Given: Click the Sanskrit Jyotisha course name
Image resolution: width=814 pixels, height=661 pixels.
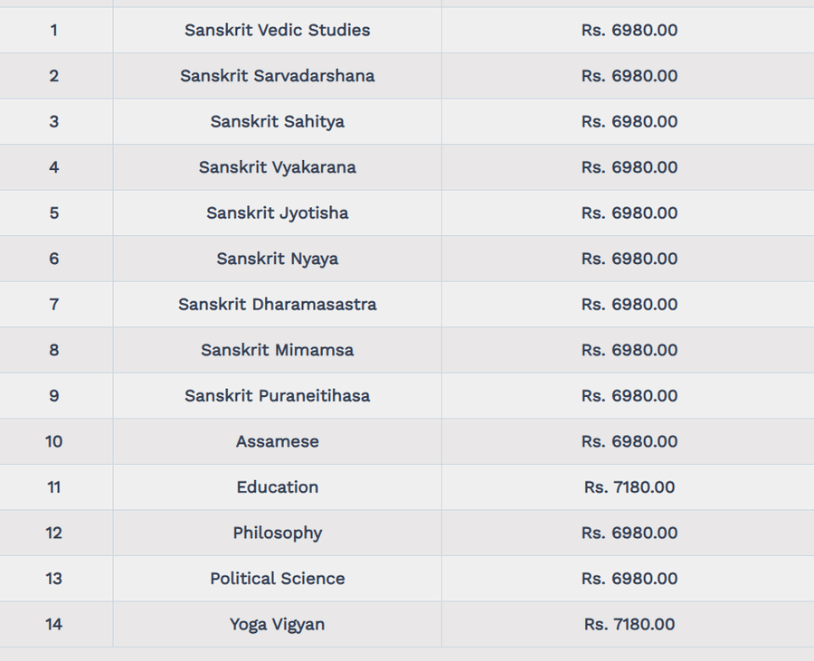Looking at the screenshot, I should coord(277,212).
